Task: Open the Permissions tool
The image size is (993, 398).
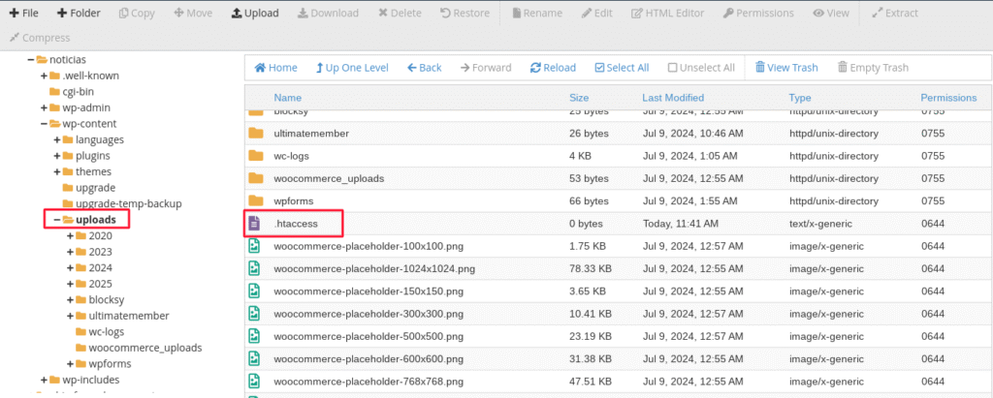Action: [758, 13]
